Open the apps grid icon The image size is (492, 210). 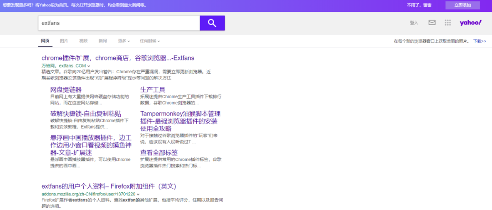448,23
